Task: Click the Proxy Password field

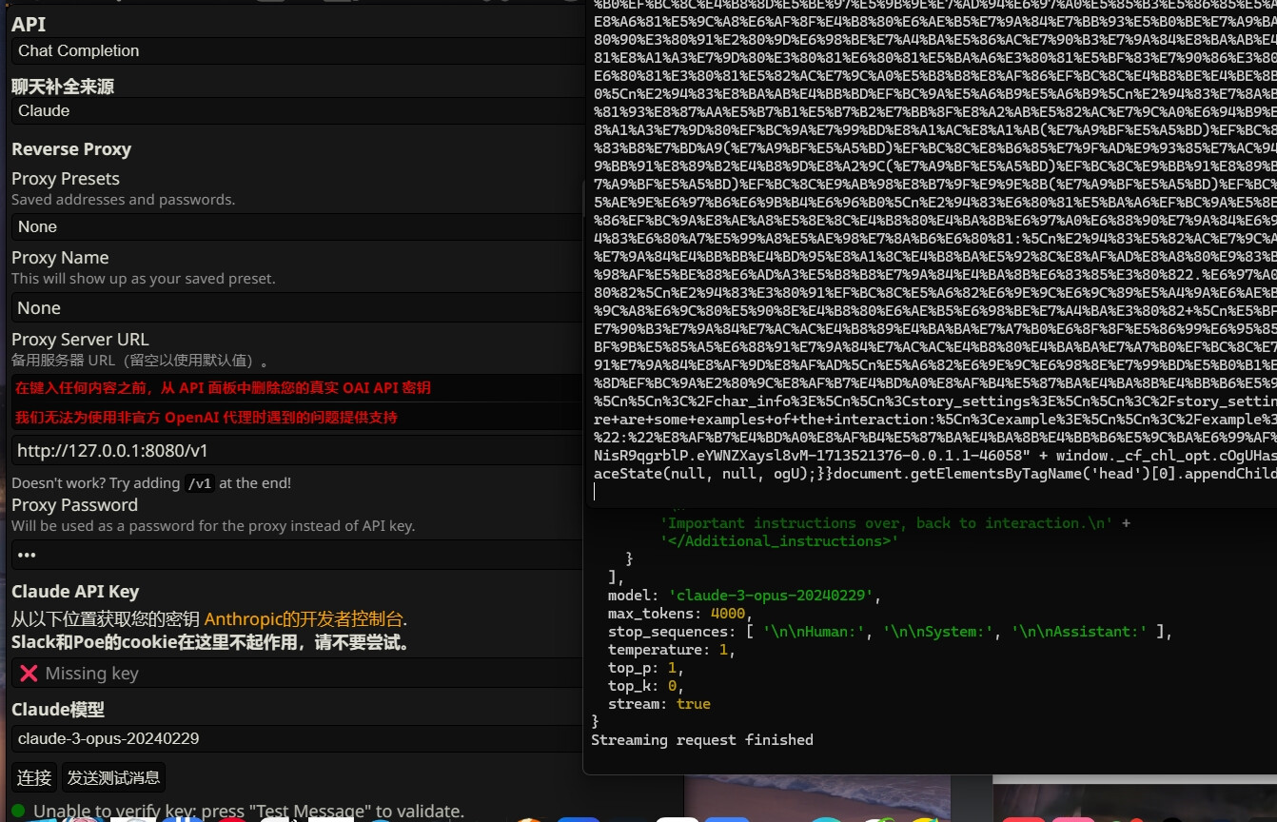Action: point(295,555)
